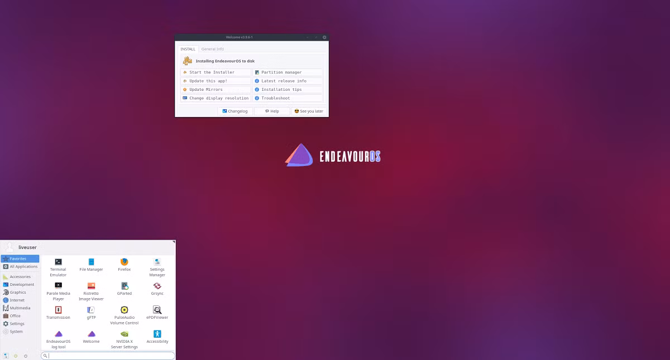Click Update Mirrors button

click(216, 89)
